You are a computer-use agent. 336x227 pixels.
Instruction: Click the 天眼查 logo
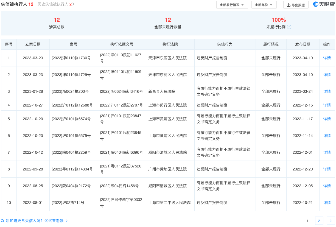(323, 4)
